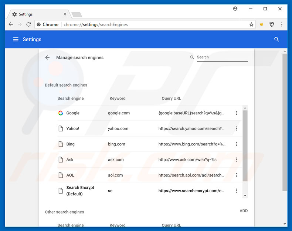Screen dimensions: 292x231
Task: Click the aol.com keyword
Action: click(115, 175)
